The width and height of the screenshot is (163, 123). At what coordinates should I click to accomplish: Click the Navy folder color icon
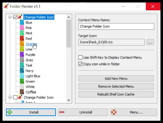22,71
